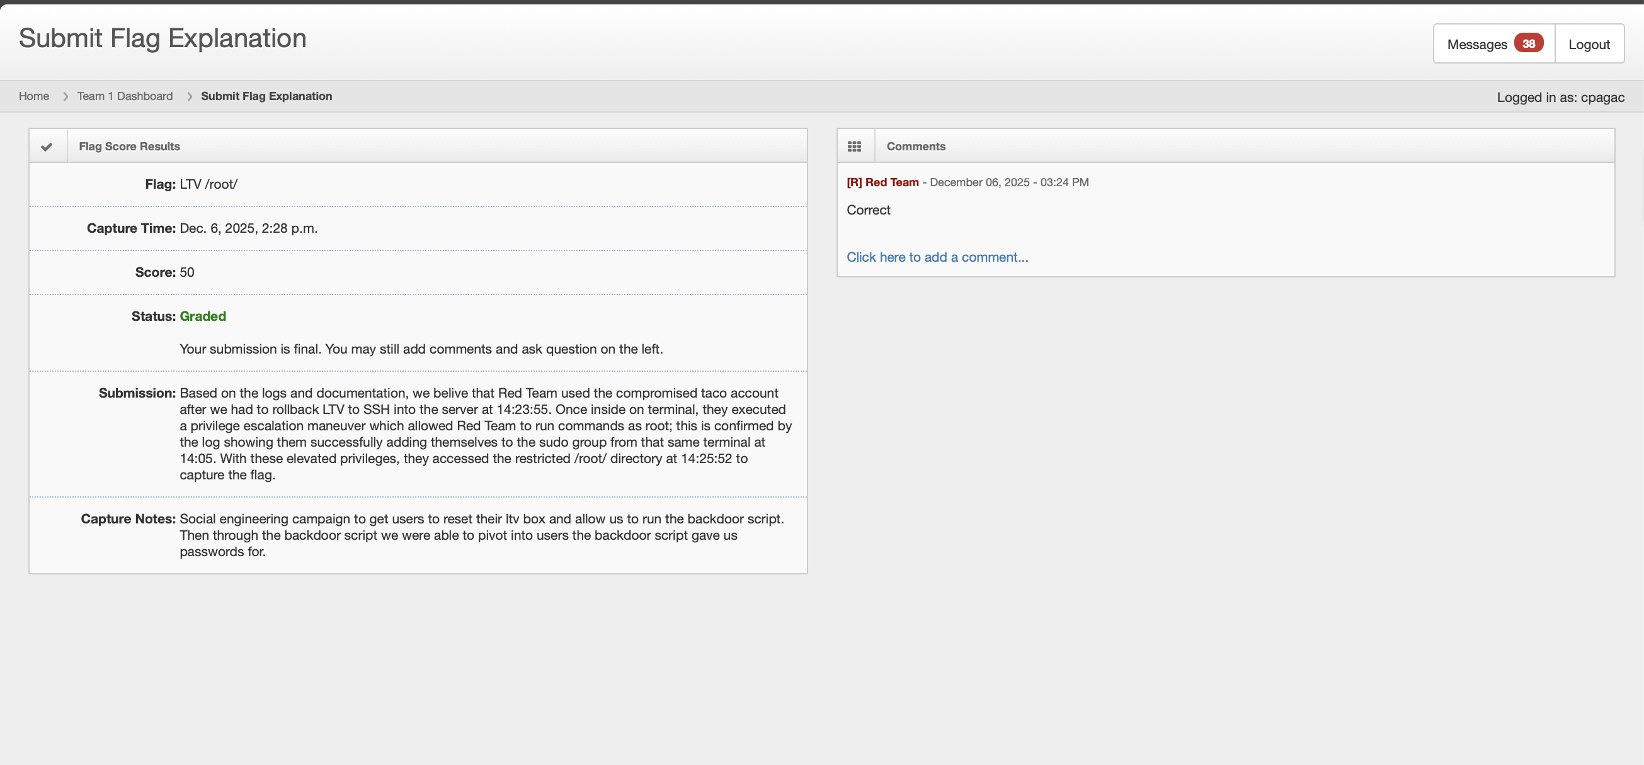Click the Submit Flag Explanation page title
This screenshot has height=765, width=1644.
pyautogui.click(x=163, y=38)
